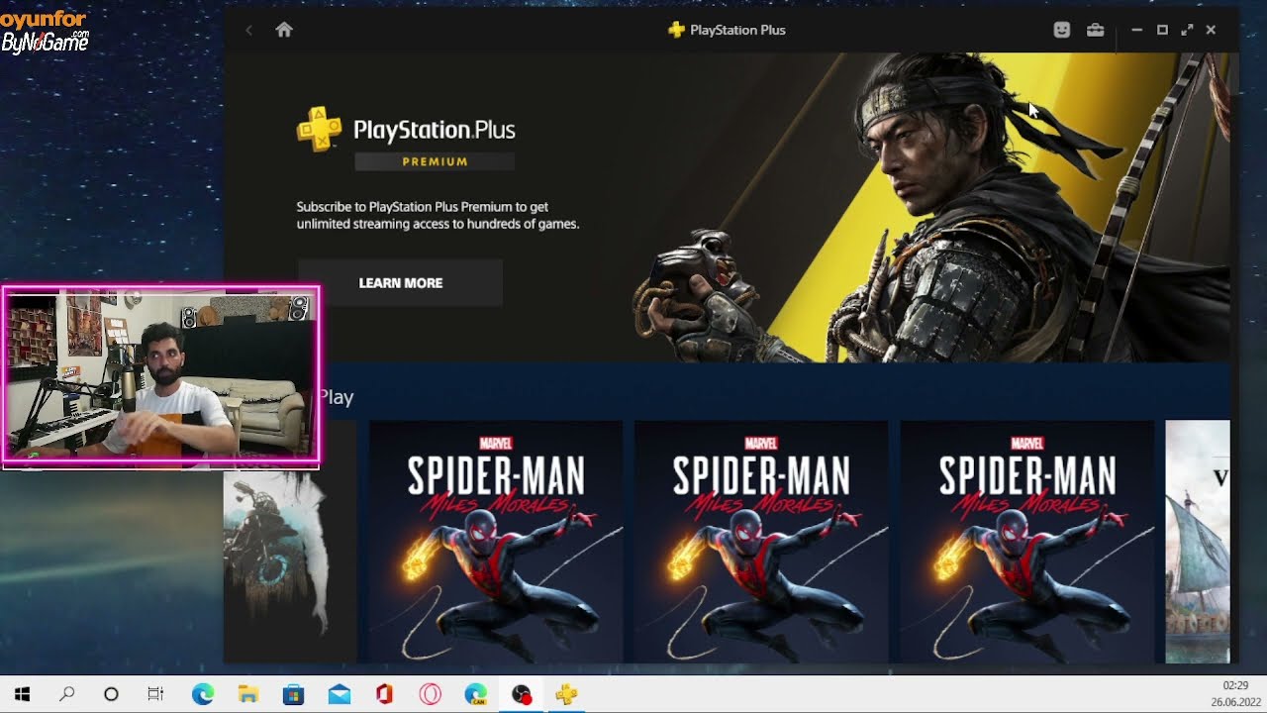
Task: Open the middle Spider-Man Miles Morales card
Action: click(x=761, y=542)
